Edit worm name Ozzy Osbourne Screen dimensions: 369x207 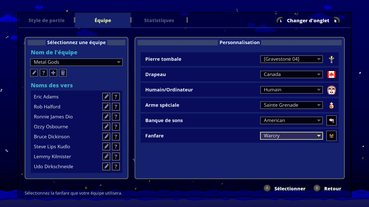pos(106,126)
